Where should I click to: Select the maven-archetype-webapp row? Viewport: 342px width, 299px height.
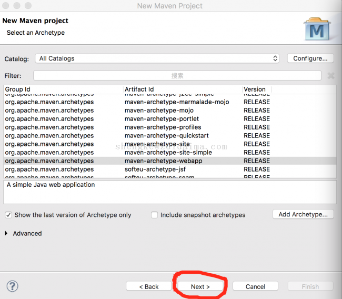pyautogui.click(x=163, y=161)
